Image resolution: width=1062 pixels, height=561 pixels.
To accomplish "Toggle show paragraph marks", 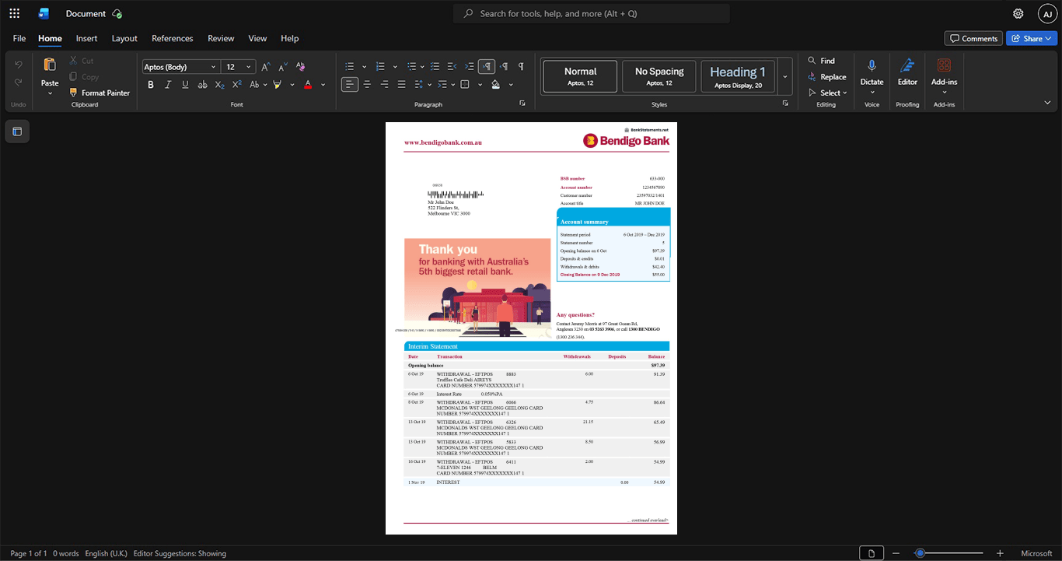I will 521,67.
